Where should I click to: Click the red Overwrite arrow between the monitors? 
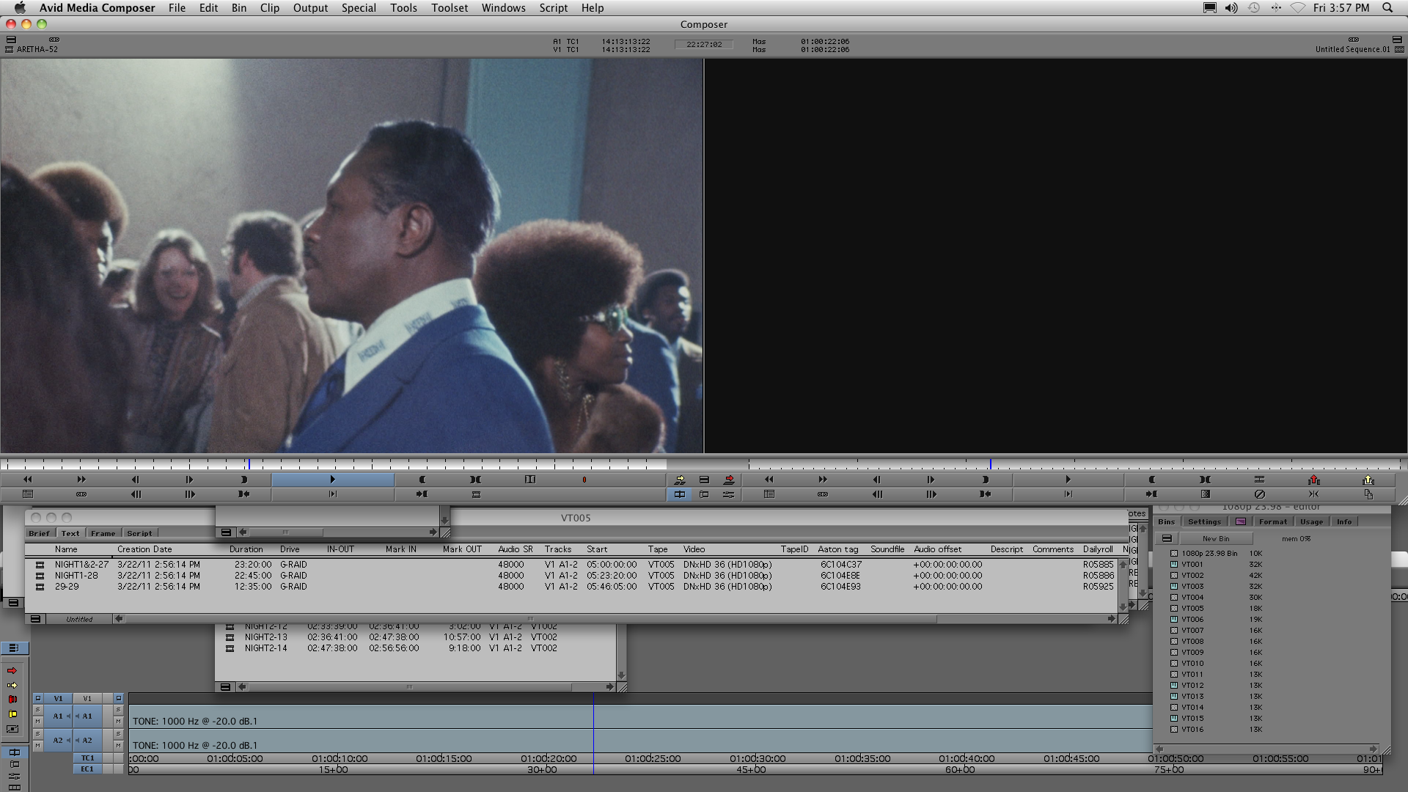point(729,480)
